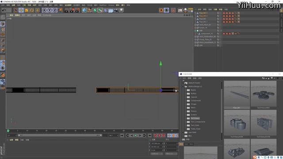
Task: Select the Move tool in the toolbar
Action: click(x=21, y=10)
